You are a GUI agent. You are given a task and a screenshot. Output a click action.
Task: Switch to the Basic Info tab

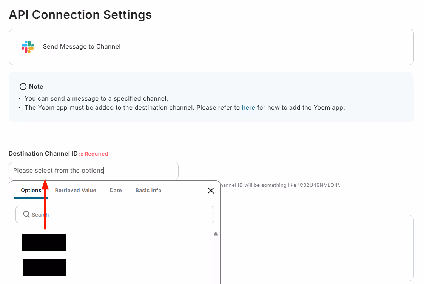(148, 191)
